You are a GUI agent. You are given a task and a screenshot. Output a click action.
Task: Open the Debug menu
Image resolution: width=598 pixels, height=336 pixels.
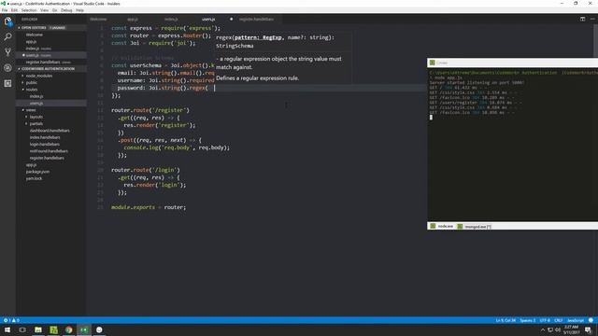(66, 10)
